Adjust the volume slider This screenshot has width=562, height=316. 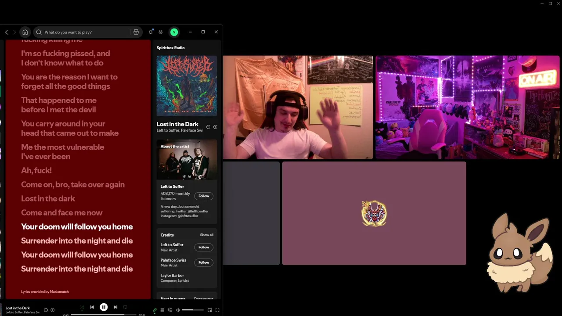click(193, 310)
